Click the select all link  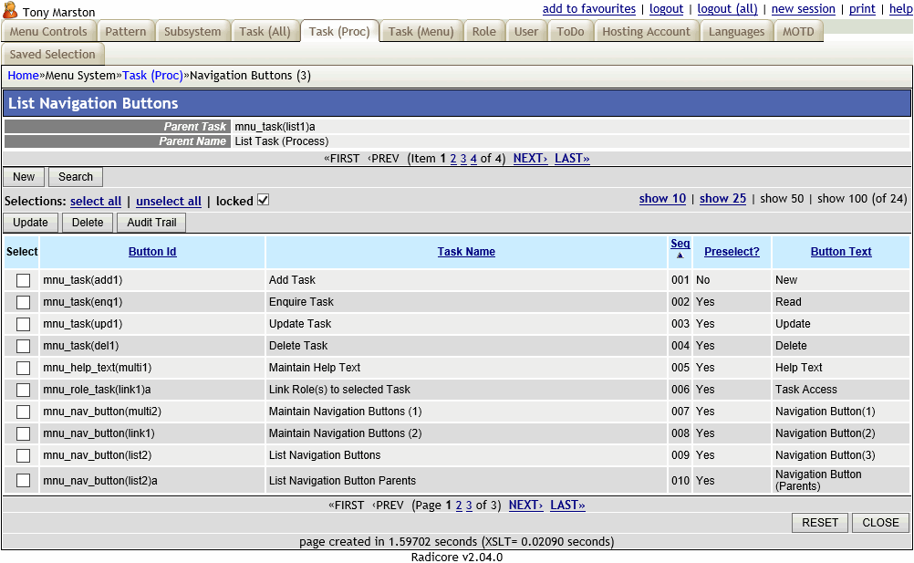[x=95, y=201]
